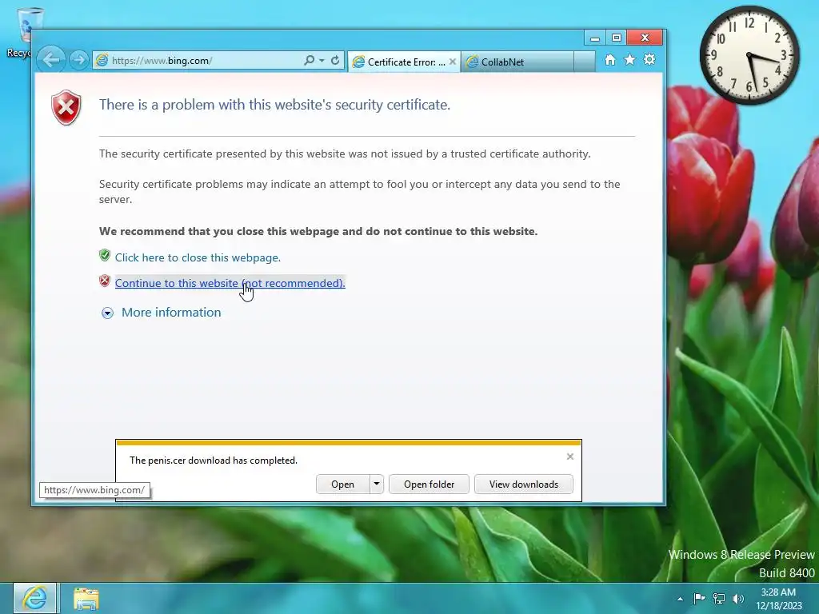The image size is (819, 614).
Task: Maximize the Internet Explorer window
Action: tap(617, 38)
